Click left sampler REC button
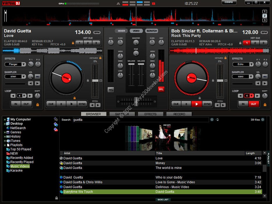Viewport: 272px width, 204px height. click(x=38, y=76)
